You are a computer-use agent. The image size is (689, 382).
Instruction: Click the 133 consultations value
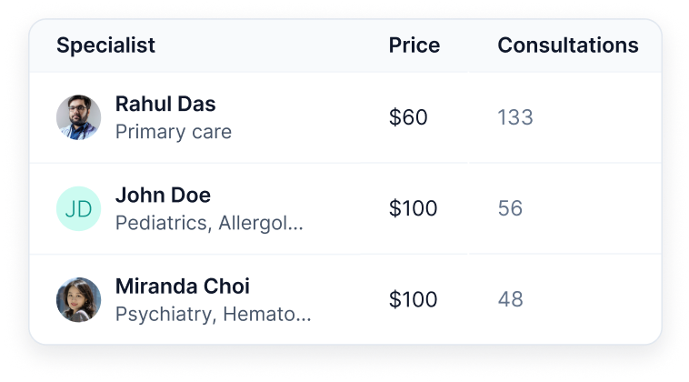point(515,117)
